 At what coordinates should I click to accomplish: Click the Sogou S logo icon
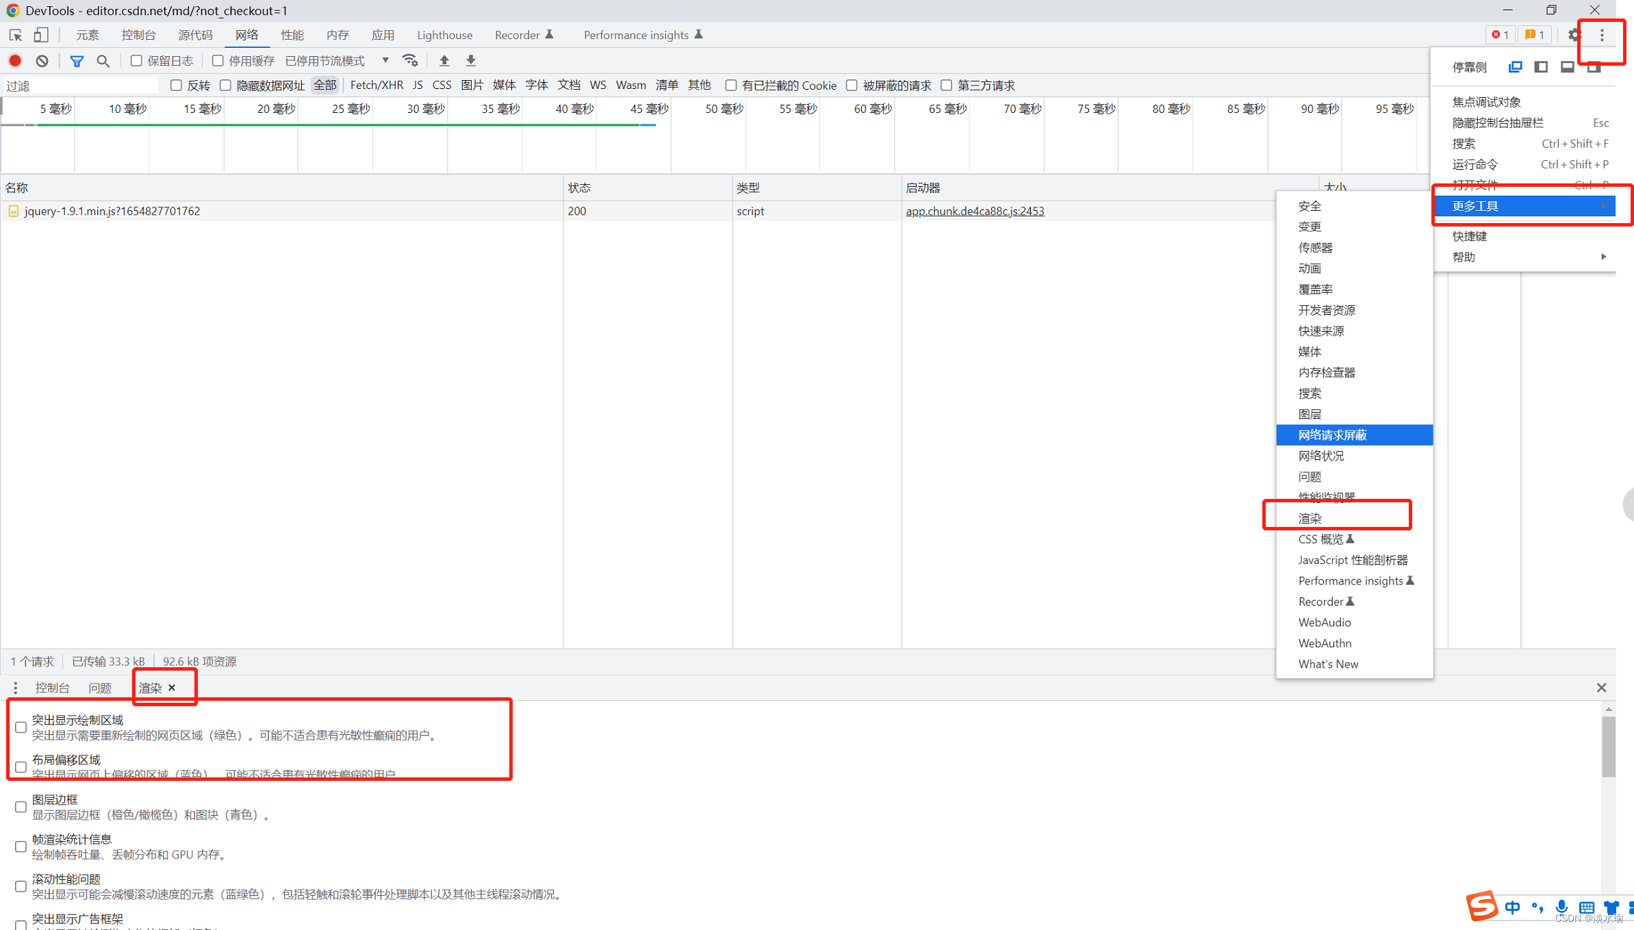(1481, 906)
